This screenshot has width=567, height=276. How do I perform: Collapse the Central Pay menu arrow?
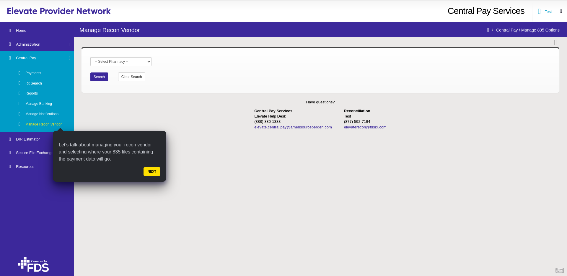click(70, 58)
